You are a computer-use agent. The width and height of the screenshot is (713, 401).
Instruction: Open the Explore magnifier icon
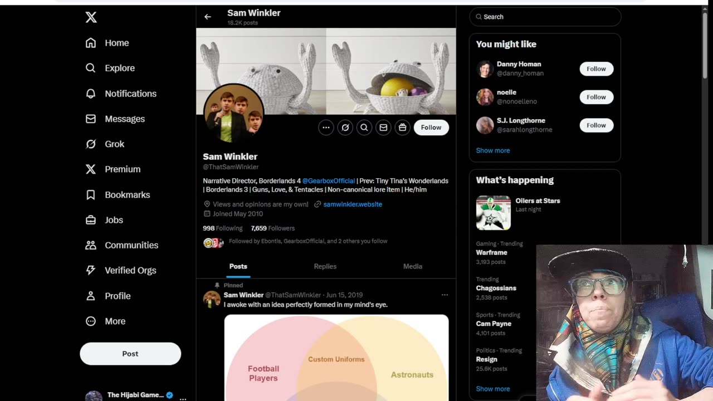tap(91, 68)
